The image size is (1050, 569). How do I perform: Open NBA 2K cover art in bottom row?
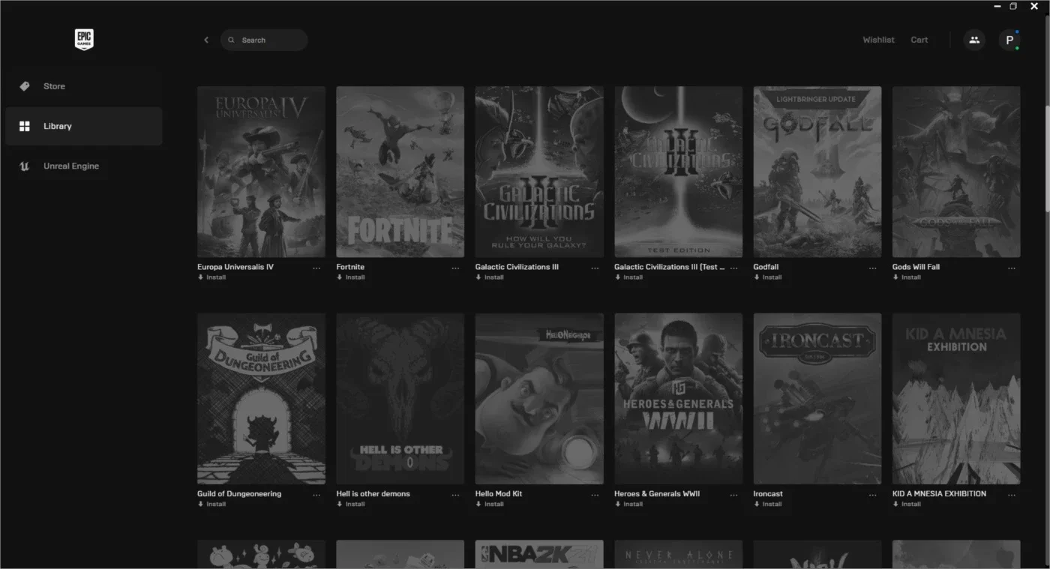pyautogui.click(x=539, y=554)
